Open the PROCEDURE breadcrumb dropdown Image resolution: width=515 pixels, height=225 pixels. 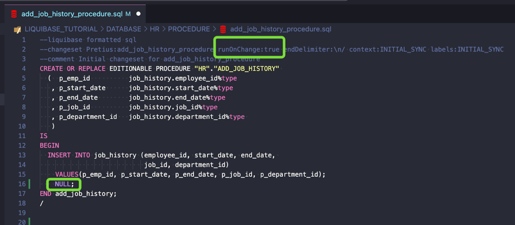click(189, 29)
